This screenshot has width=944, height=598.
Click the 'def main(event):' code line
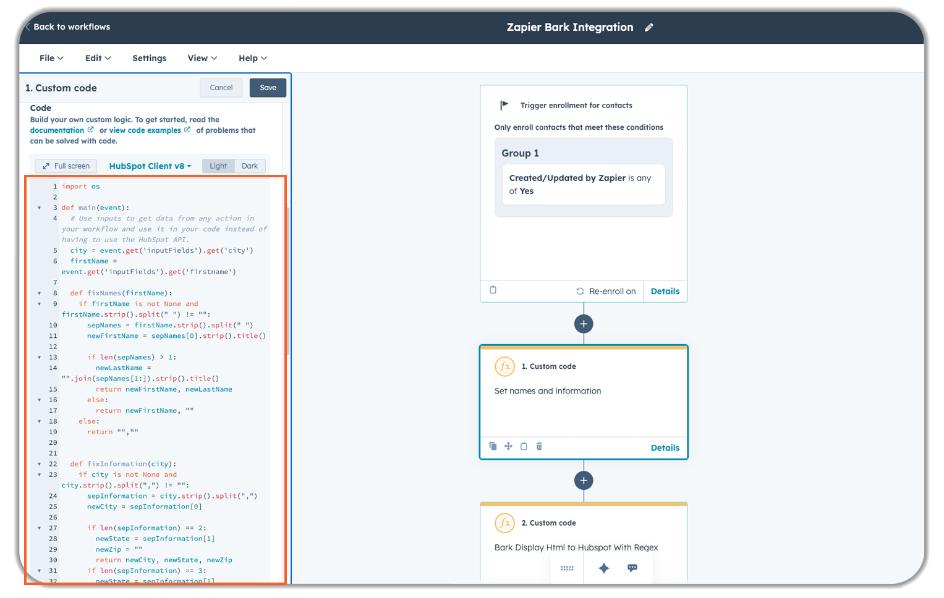(95, 208)
